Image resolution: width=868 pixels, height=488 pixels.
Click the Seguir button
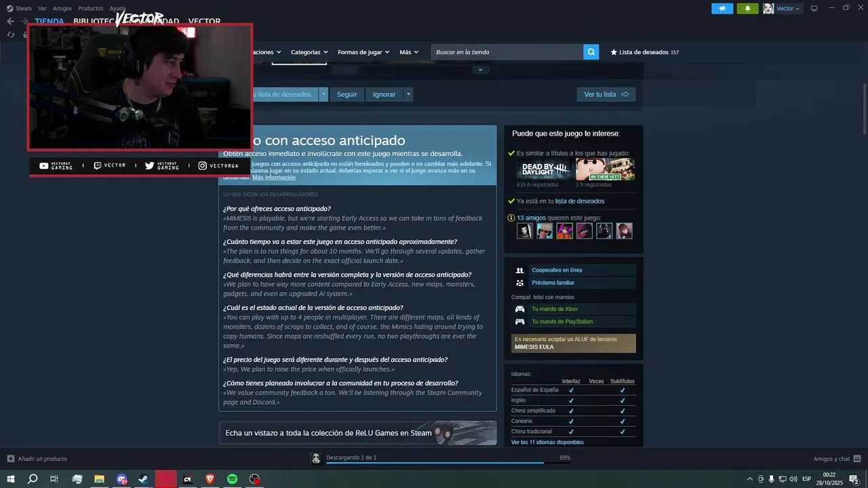[x=347, y=94]
